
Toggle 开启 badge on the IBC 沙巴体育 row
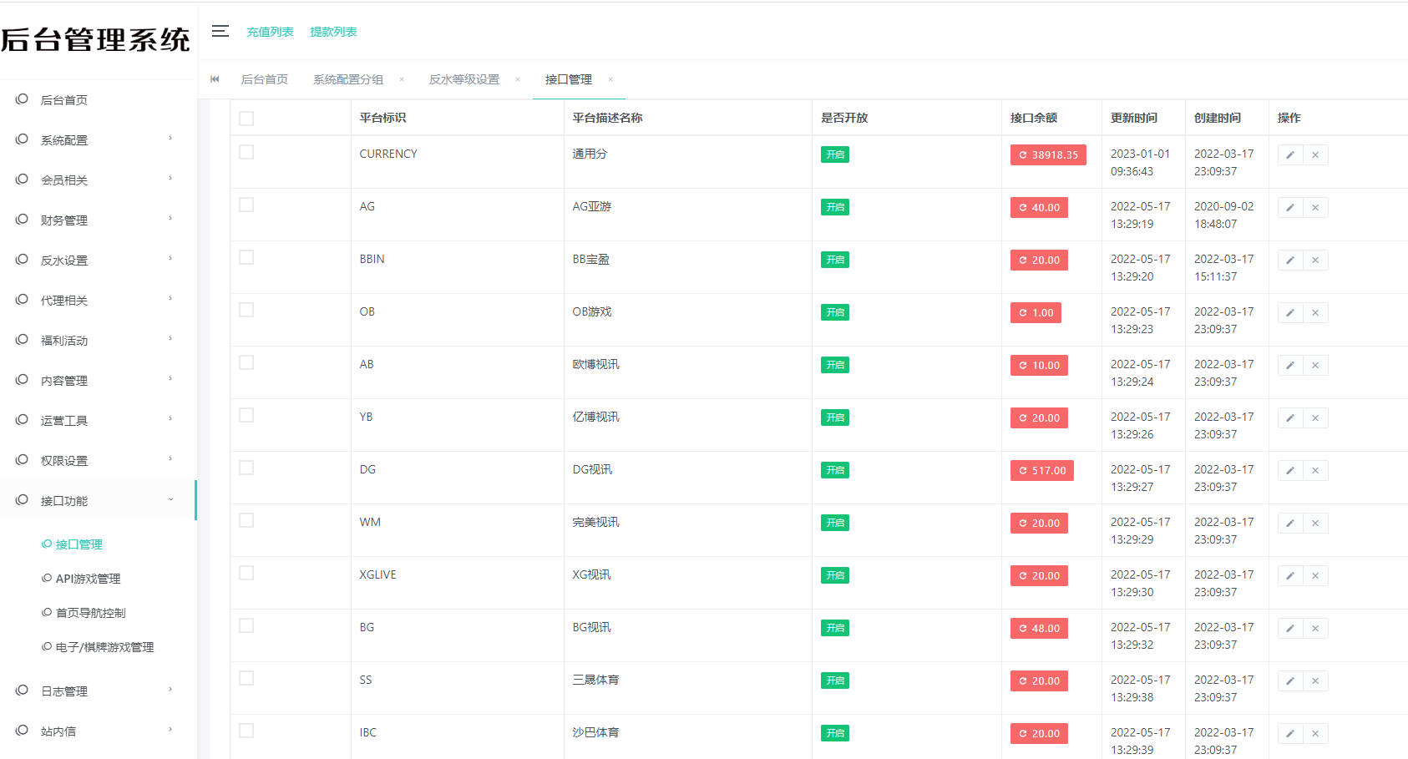click(x=834, y=733)
